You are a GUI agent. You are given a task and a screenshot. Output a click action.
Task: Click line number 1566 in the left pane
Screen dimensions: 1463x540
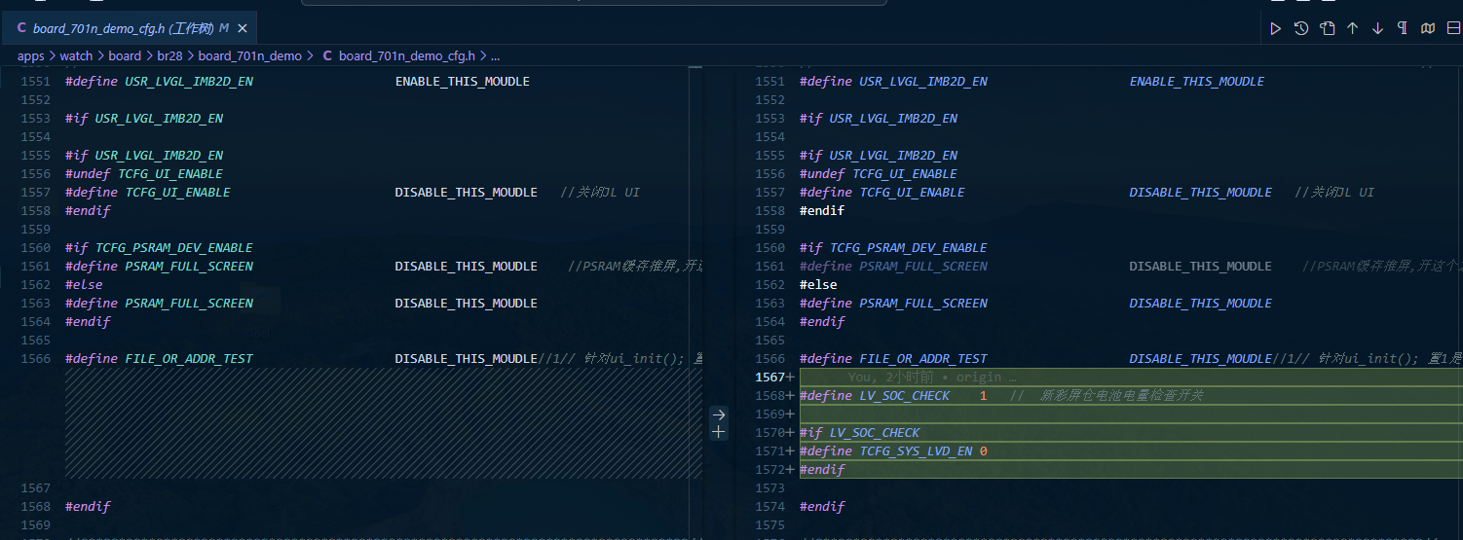click(35, 359)
